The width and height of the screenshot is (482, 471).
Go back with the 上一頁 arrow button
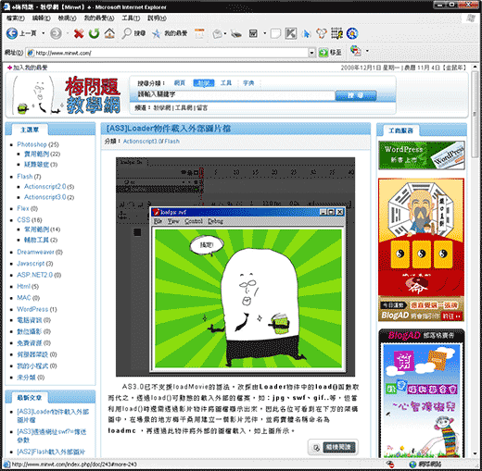pyautogui.click(x=21, y=33)
